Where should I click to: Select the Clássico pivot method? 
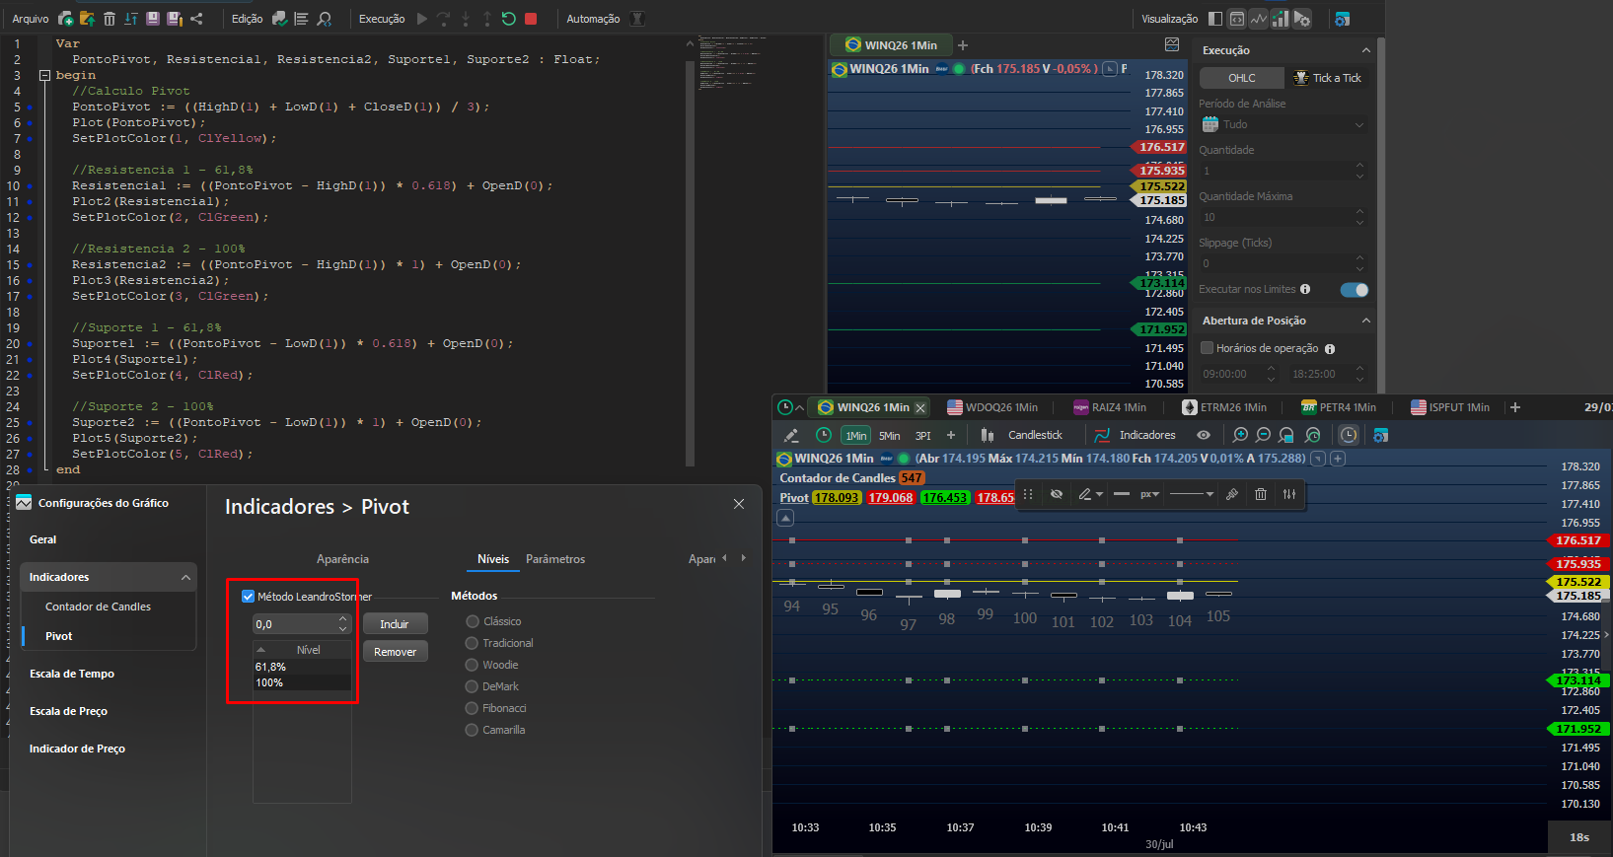point(473,621)
